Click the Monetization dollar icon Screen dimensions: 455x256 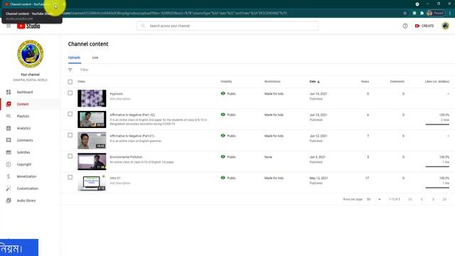pos(9,176)
